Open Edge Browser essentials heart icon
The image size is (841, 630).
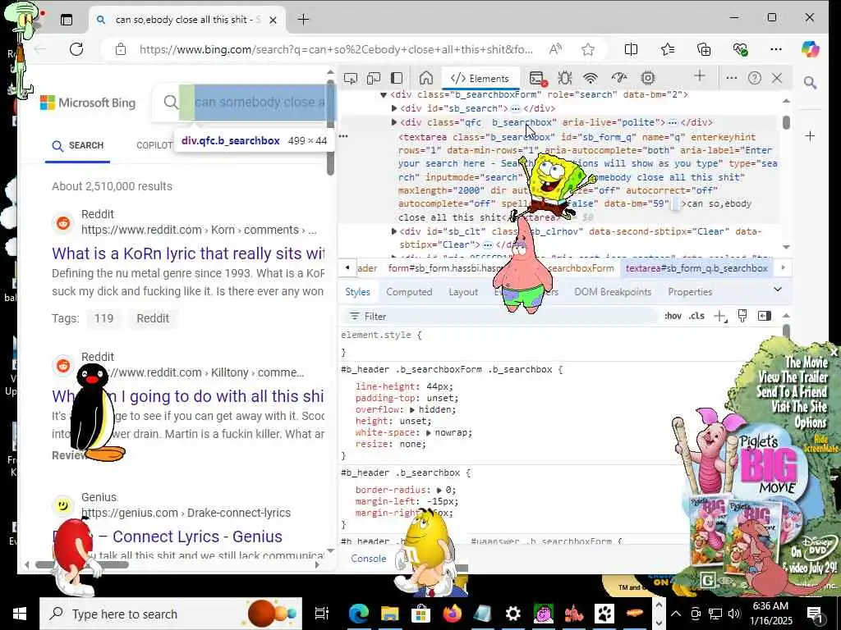point(740,49)
